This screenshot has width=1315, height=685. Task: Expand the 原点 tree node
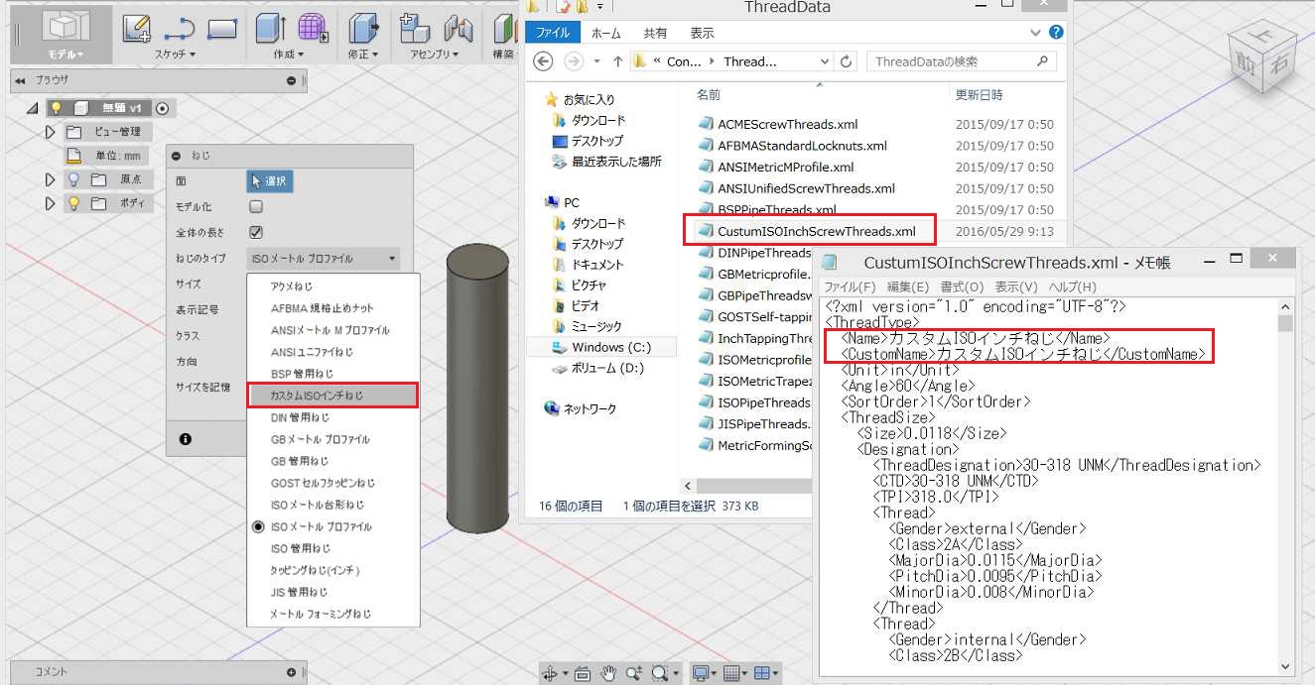coord(50,179)
